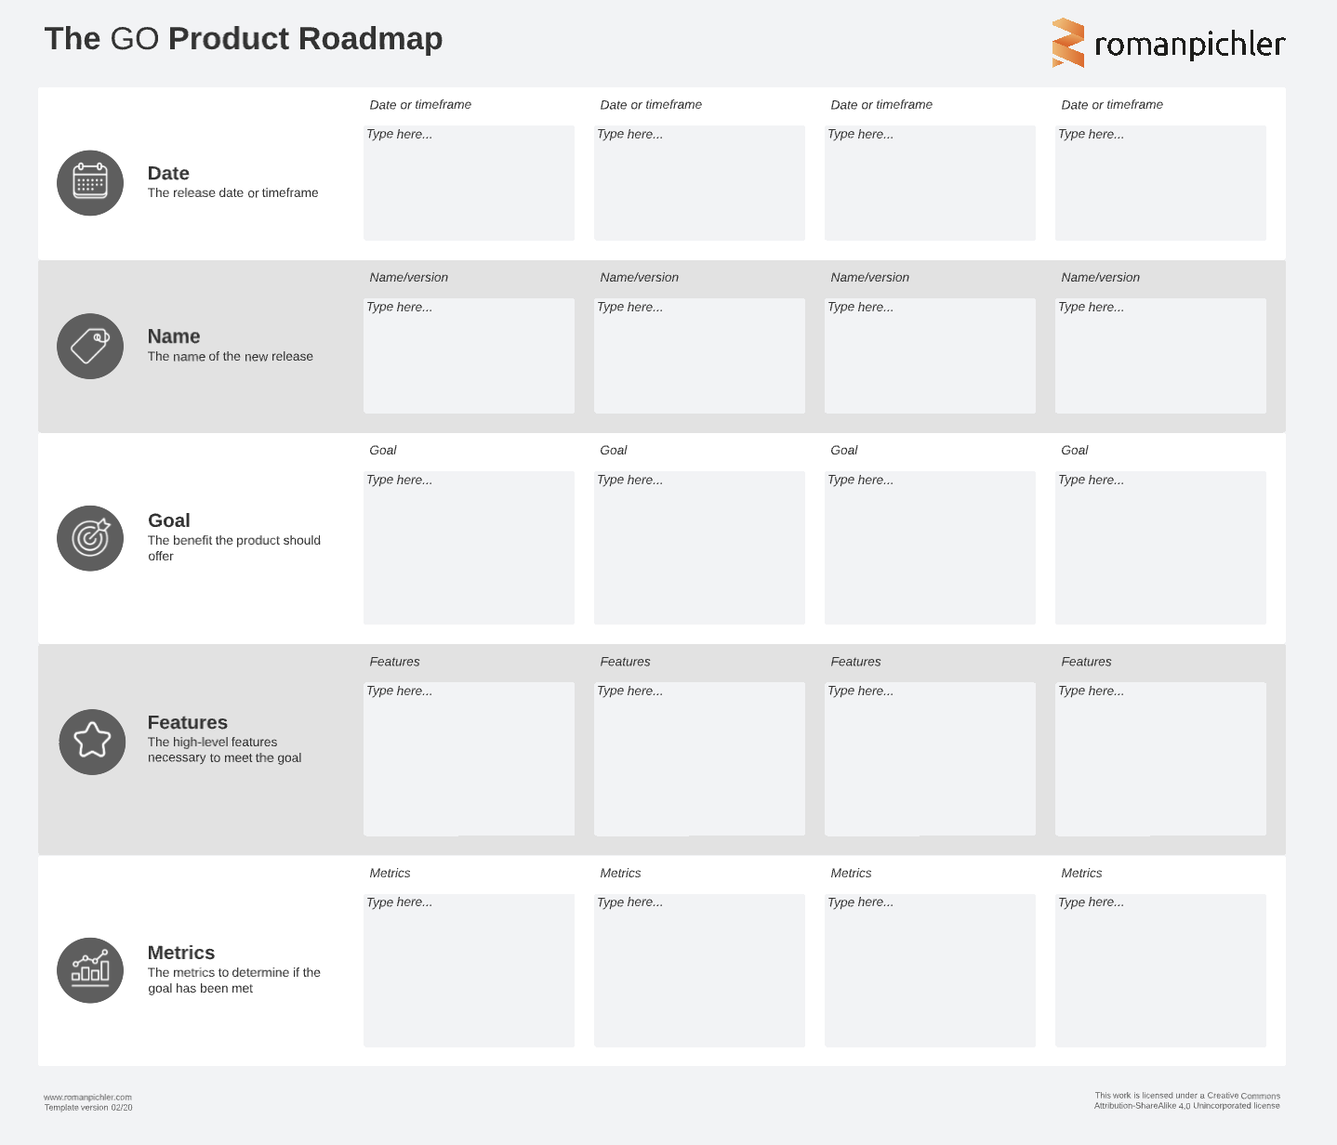Click the calendar icon in the Date row
This screenshot has width=1337, height=1145.
click(90, 182)
